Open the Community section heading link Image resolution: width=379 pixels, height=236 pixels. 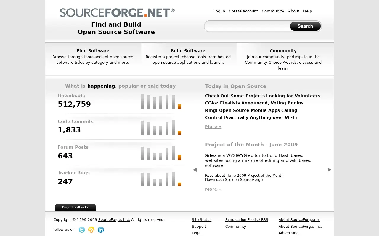pyautogui.click(x=283, y=51)
